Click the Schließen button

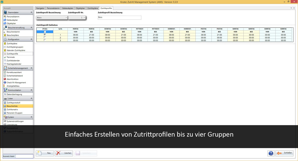pyautogui.click(x=285, y=153)
